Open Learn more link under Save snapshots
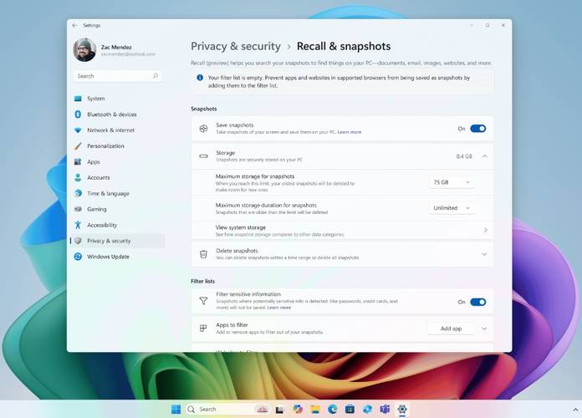This screenshot has width=582, height=418. [x=349, y=132]
